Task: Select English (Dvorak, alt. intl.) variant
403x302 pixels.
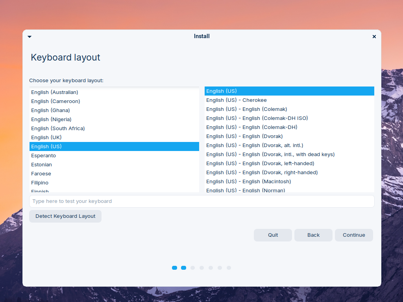Action: click(289, 145)
